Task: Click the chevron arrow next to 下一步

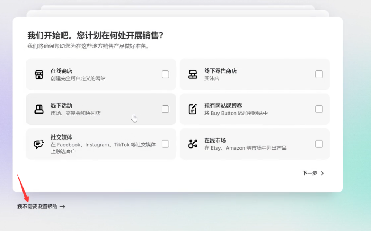Action: [322, 173]
